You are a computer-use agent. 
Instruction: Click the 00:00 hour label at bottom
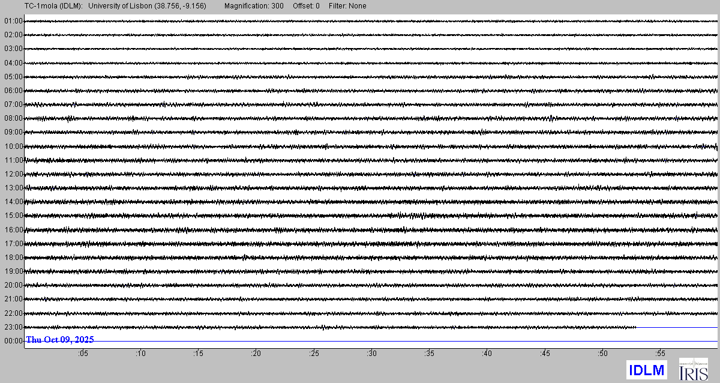[x=13, y=341]
